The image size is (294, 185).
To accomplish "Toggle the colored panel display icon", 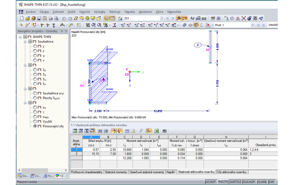I will point(196,25).
